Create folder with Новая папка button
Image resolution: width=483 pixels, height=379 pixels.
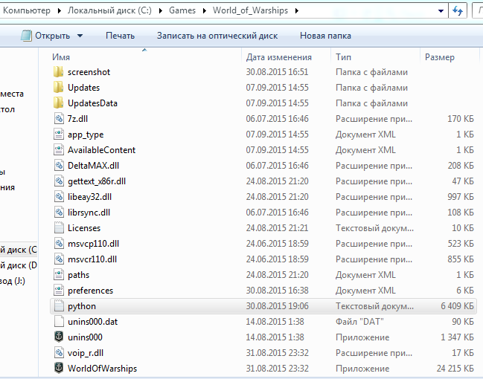(325, 36)
